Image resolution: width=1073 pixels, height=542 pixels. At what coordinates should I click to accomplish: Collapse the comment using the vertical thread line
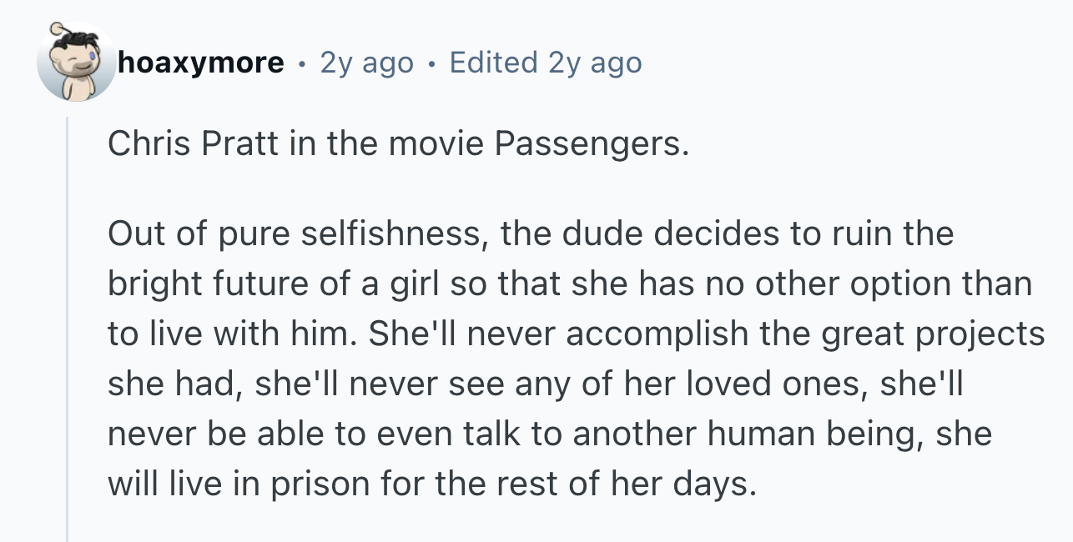click(69, 329)
